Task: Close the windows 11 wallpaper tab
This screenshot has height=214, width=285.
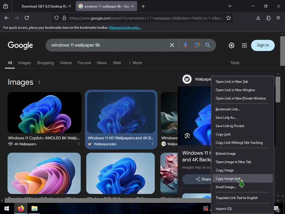Action: click(132, 6)
